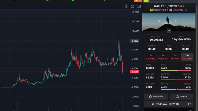
Task: Click the buys/sells ratio bar
Action: tap(176, 70)
